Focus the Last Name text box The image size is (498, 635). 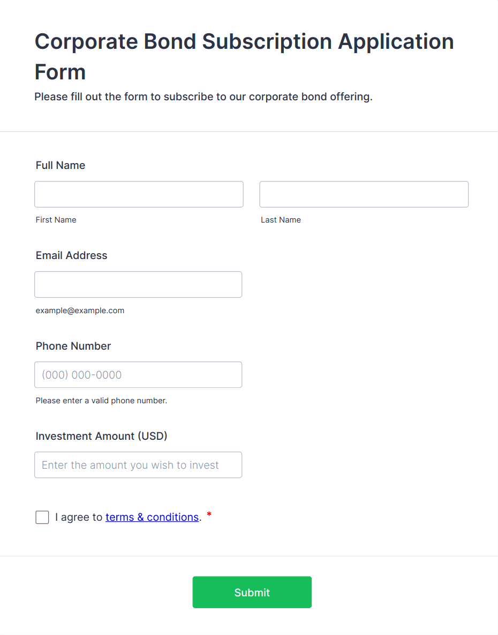point(364,194)
